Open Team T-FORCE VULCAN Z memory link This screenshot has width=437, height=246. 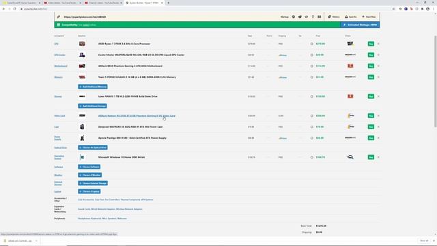pyautogui.click(x=137, y=77)
